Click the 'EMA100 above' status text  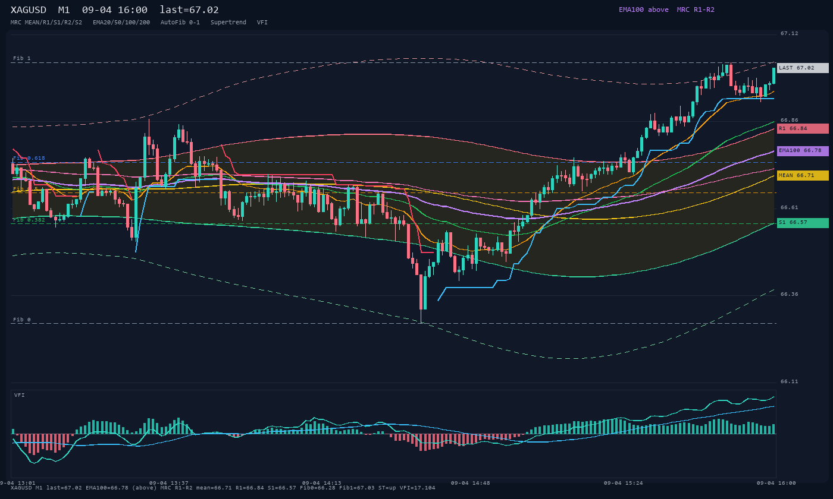(644, 10)
